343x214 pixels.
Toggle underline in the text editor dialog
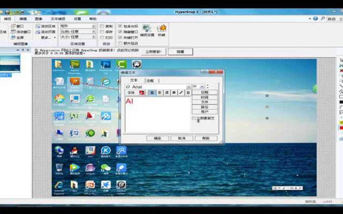tap(188, 93)
